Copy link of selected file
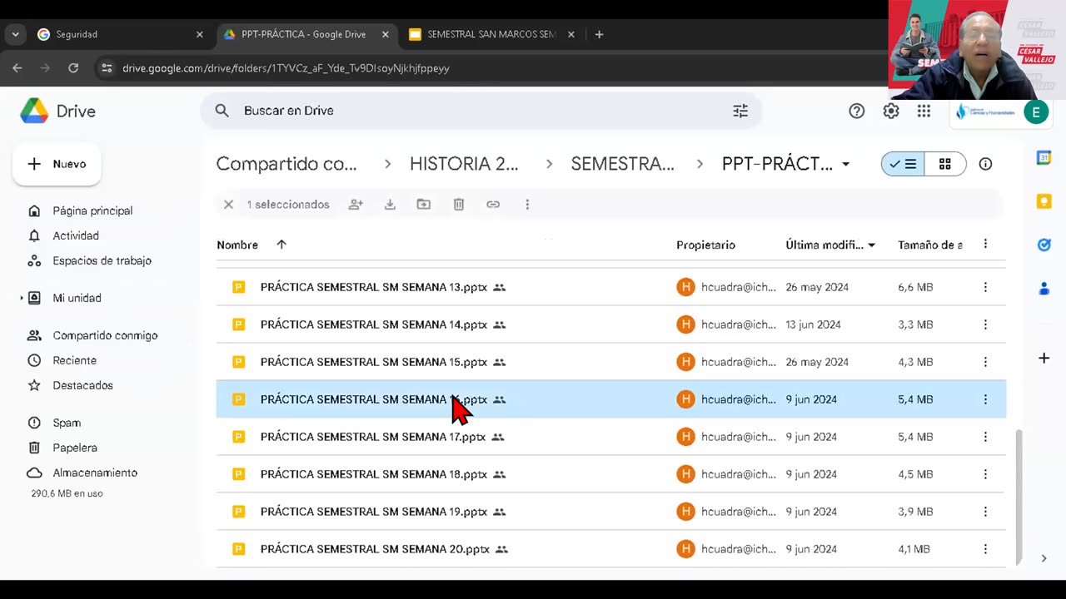 click(493, 204)
